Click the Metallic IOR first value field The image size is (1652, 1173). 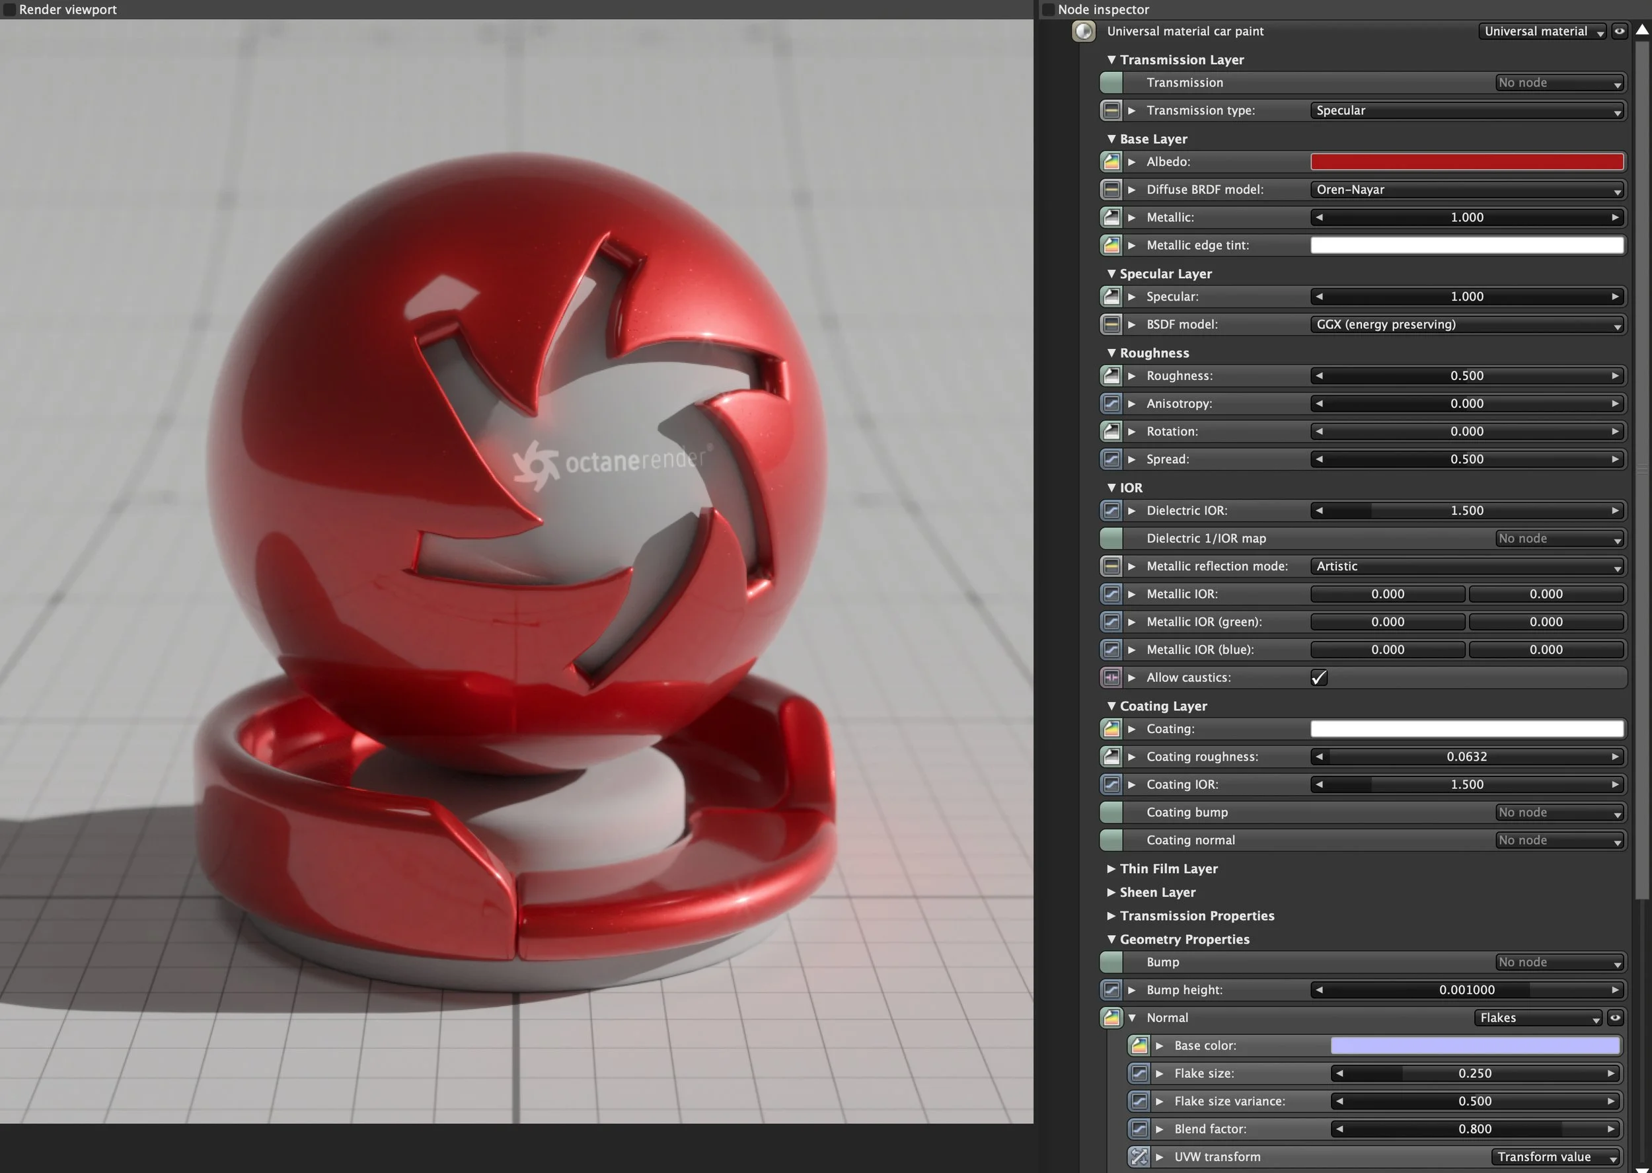(1387, 593)
